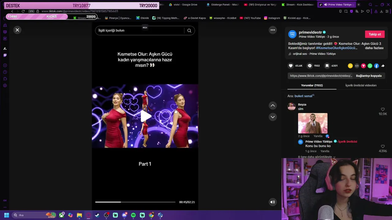
Task: Open Windows Start menu
Action: point(6,215)
